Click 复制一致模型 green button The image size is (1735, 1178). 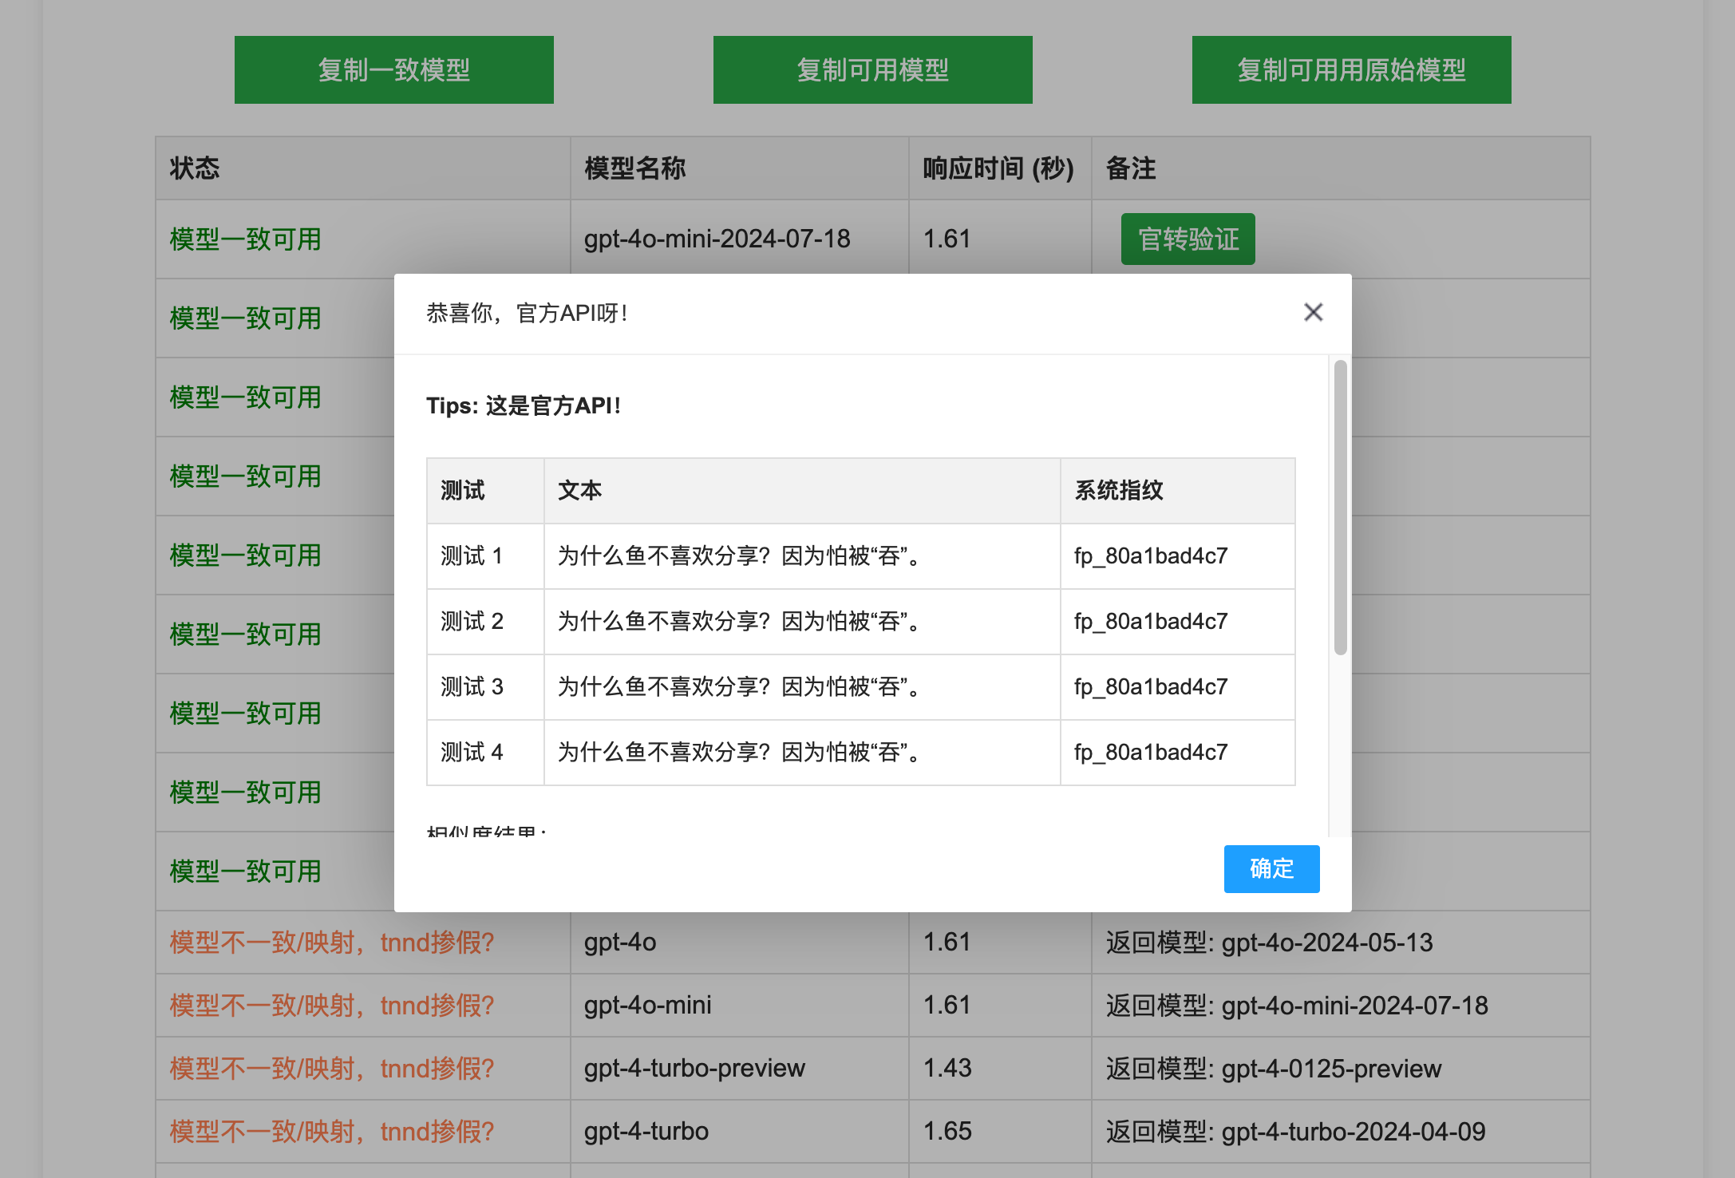point(394,69)
